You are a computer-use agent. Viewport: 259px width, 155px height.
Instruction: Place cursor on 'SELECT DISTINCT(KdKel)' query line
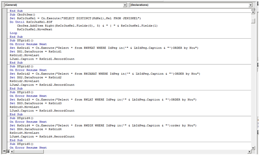75,18
